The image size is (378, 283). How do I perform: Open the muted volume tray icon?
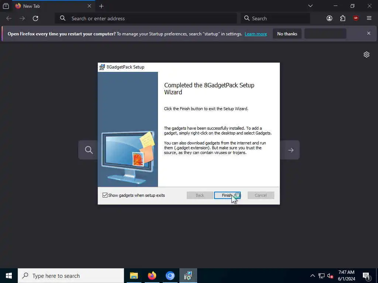point(330,276)
